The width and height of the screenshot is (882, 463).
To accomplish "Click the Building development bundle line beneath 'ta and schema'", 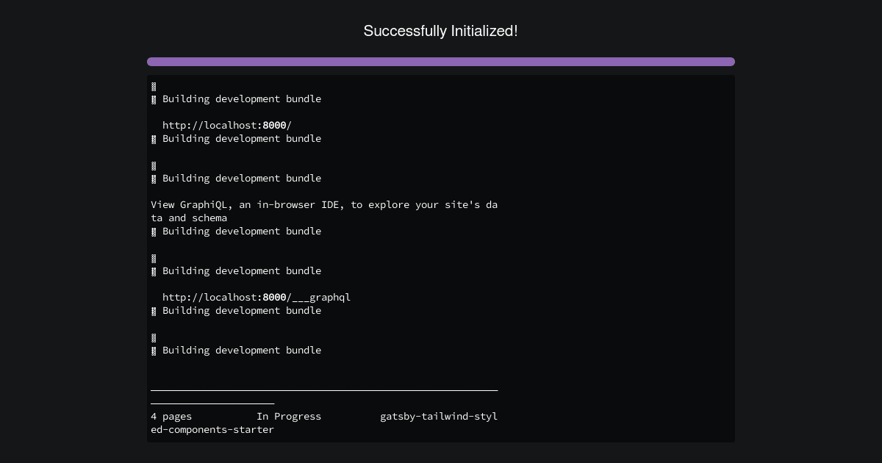I will [236, 232].
